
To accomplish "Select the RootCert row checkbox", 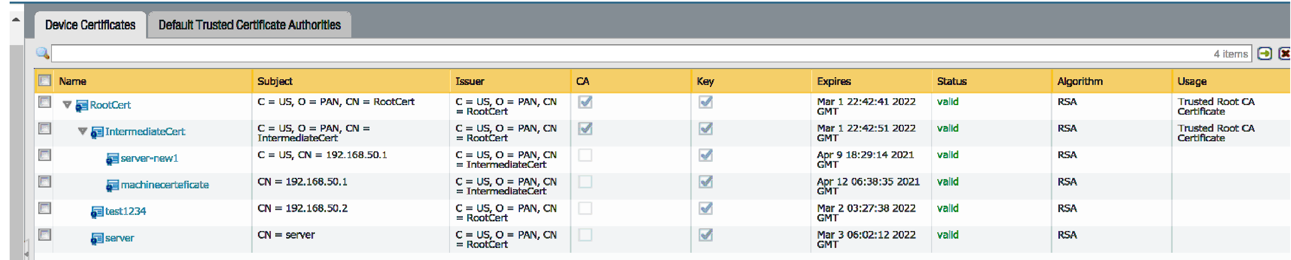I will 45,102.
